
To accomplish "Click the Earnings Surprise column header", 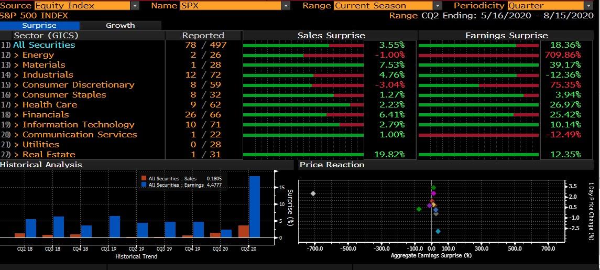I will pyautogui.click(x=506, y=35).
